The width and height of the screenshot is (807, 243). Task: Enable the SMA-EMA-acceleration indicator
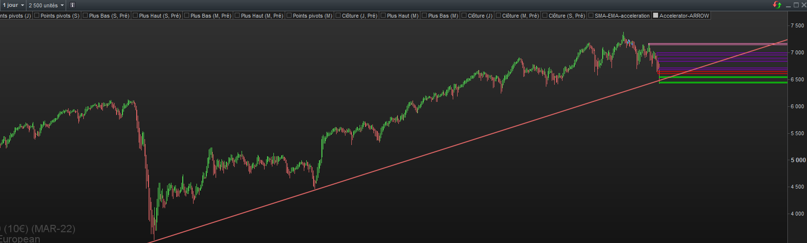(x=591, y=16)
